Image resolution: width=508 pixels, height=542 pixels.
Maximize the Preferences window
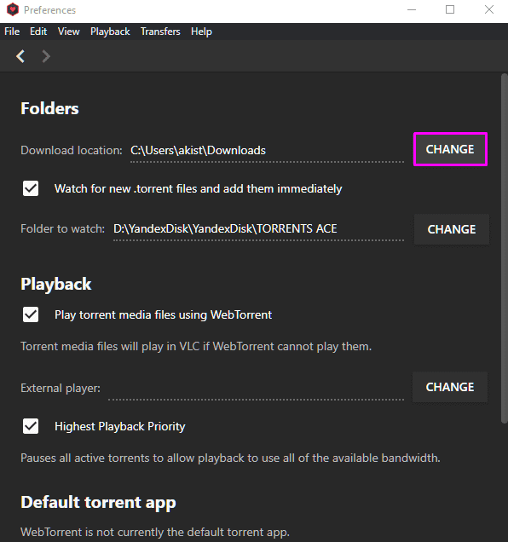tap(450, 9)
